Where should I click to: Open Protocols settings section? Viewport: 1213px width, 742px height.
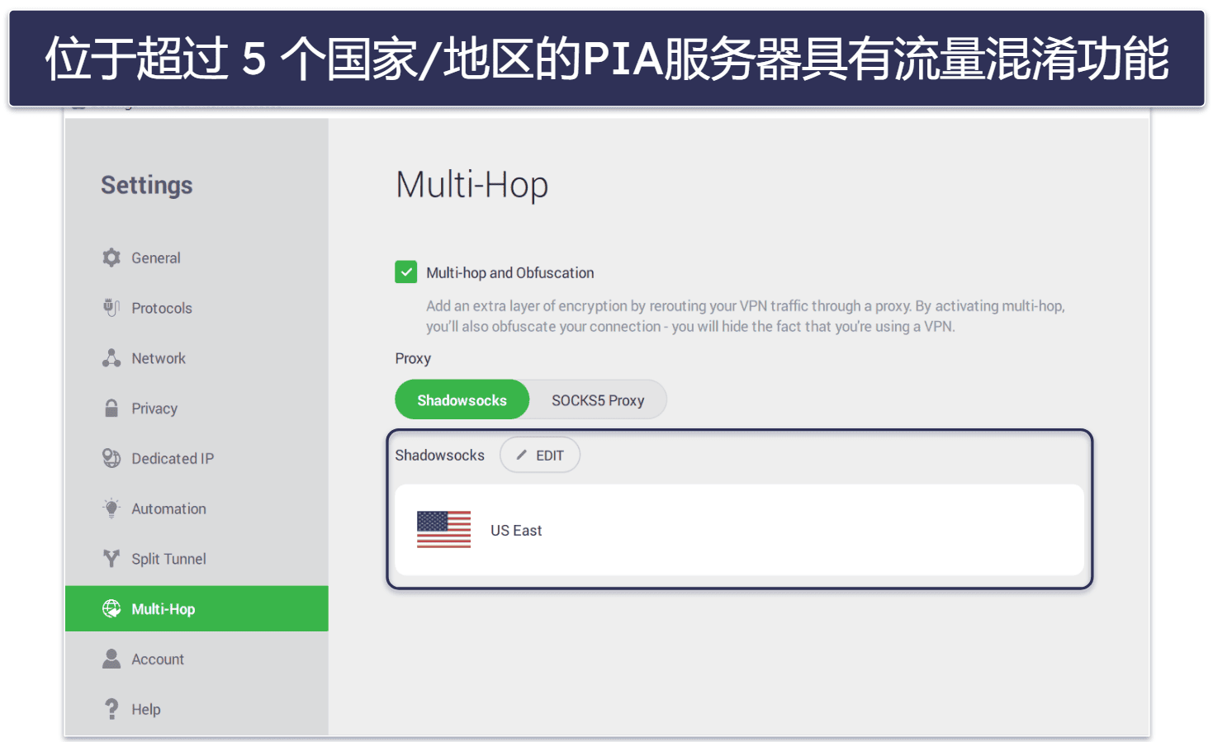tap(197, 308)
